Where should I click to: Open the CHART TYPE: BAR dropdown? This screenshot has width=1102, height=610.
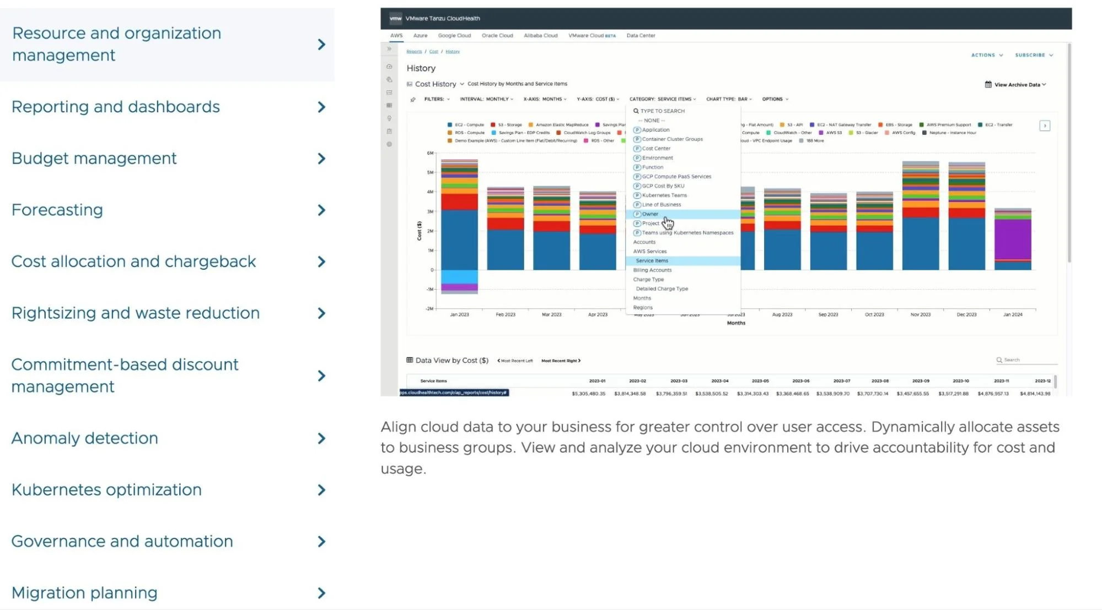point(729,99)
